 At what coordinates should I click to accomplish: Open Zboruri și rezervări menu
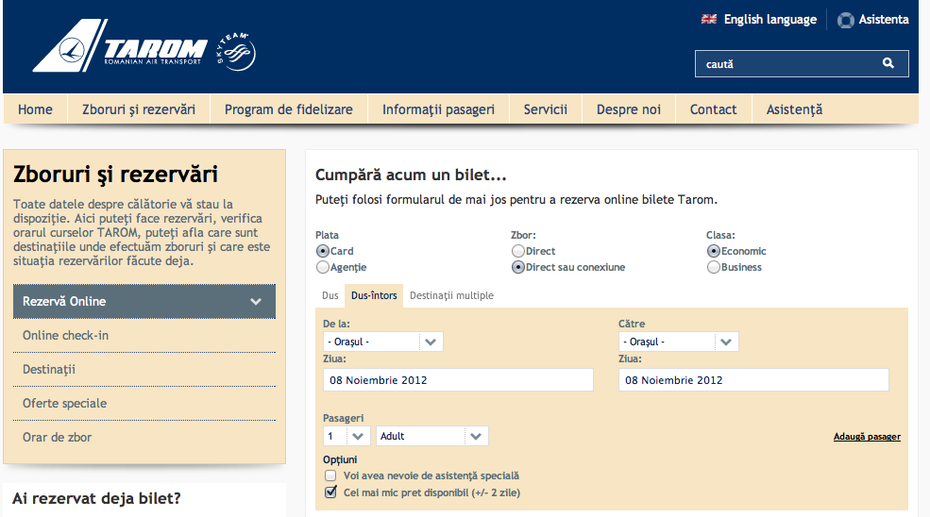pyautogui.click(x=139, y=109)
